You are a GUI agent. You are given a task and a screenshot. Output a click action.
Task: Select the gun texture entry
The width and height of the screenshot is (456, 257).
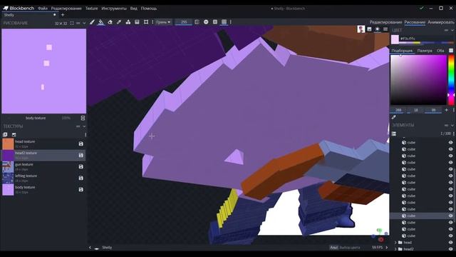click(x=43, y=166)
